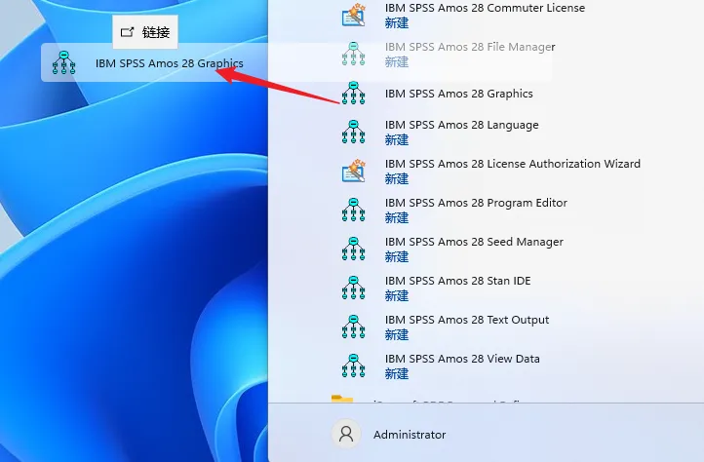
Task: Open the Amos 28 Commuter License icon
Action: [x=353, y=16]
